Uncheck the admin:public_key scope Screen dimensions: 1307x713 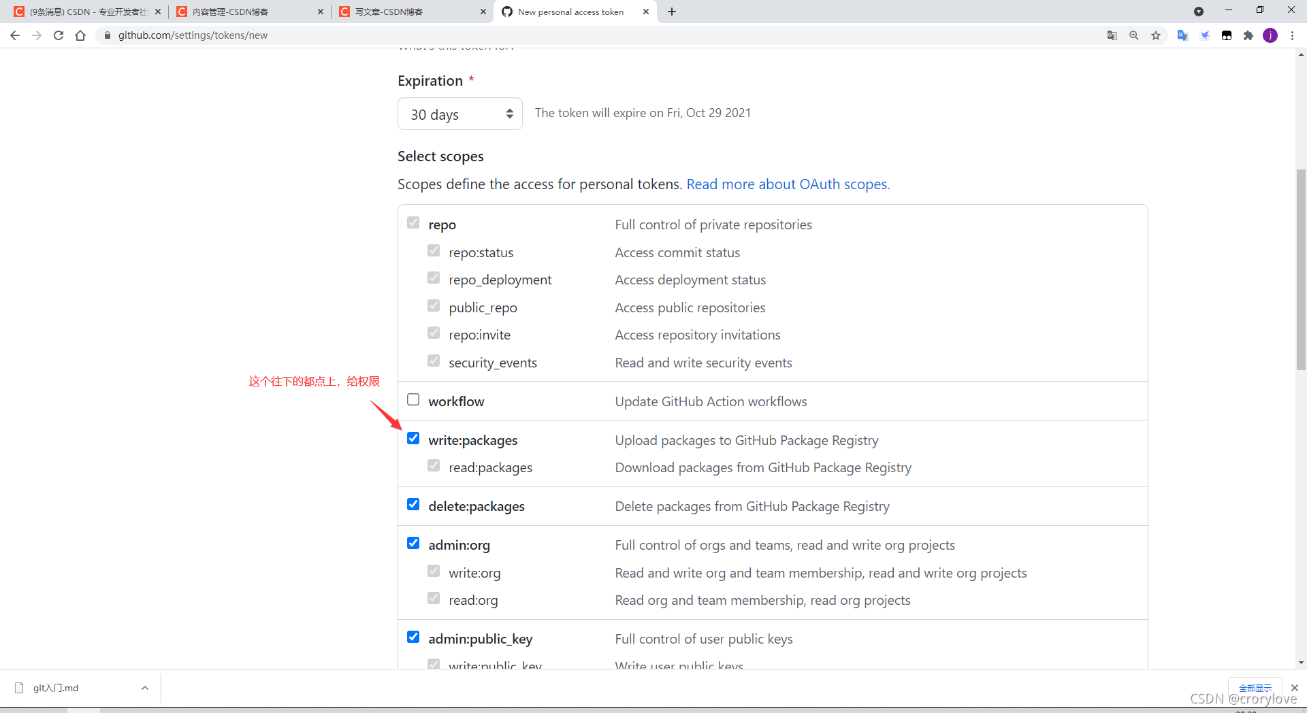click(413, 637)
